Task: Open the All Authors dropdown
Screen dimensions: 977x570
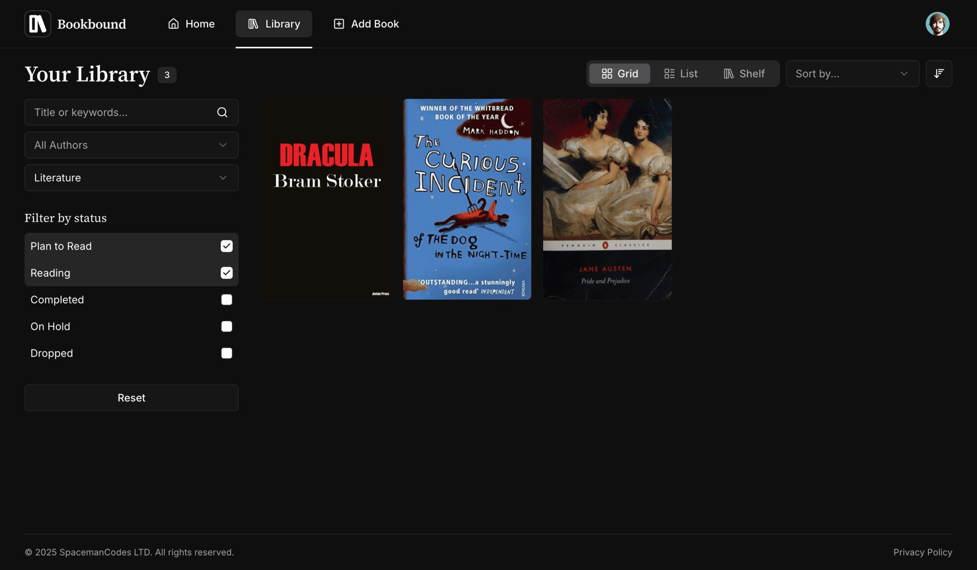Action: 132,145
